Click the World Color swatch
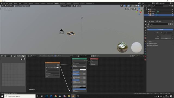 tap(166, 36)
